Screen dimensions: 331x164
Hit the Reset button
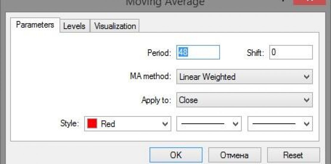click(293, 155)
